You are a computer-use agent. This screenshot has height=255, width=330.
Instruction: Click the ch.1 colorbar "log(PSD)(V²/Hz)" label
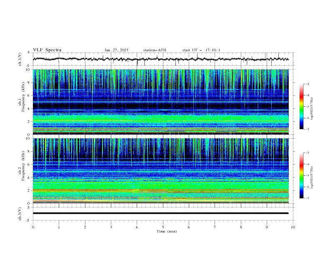click(x=312, y=109)
